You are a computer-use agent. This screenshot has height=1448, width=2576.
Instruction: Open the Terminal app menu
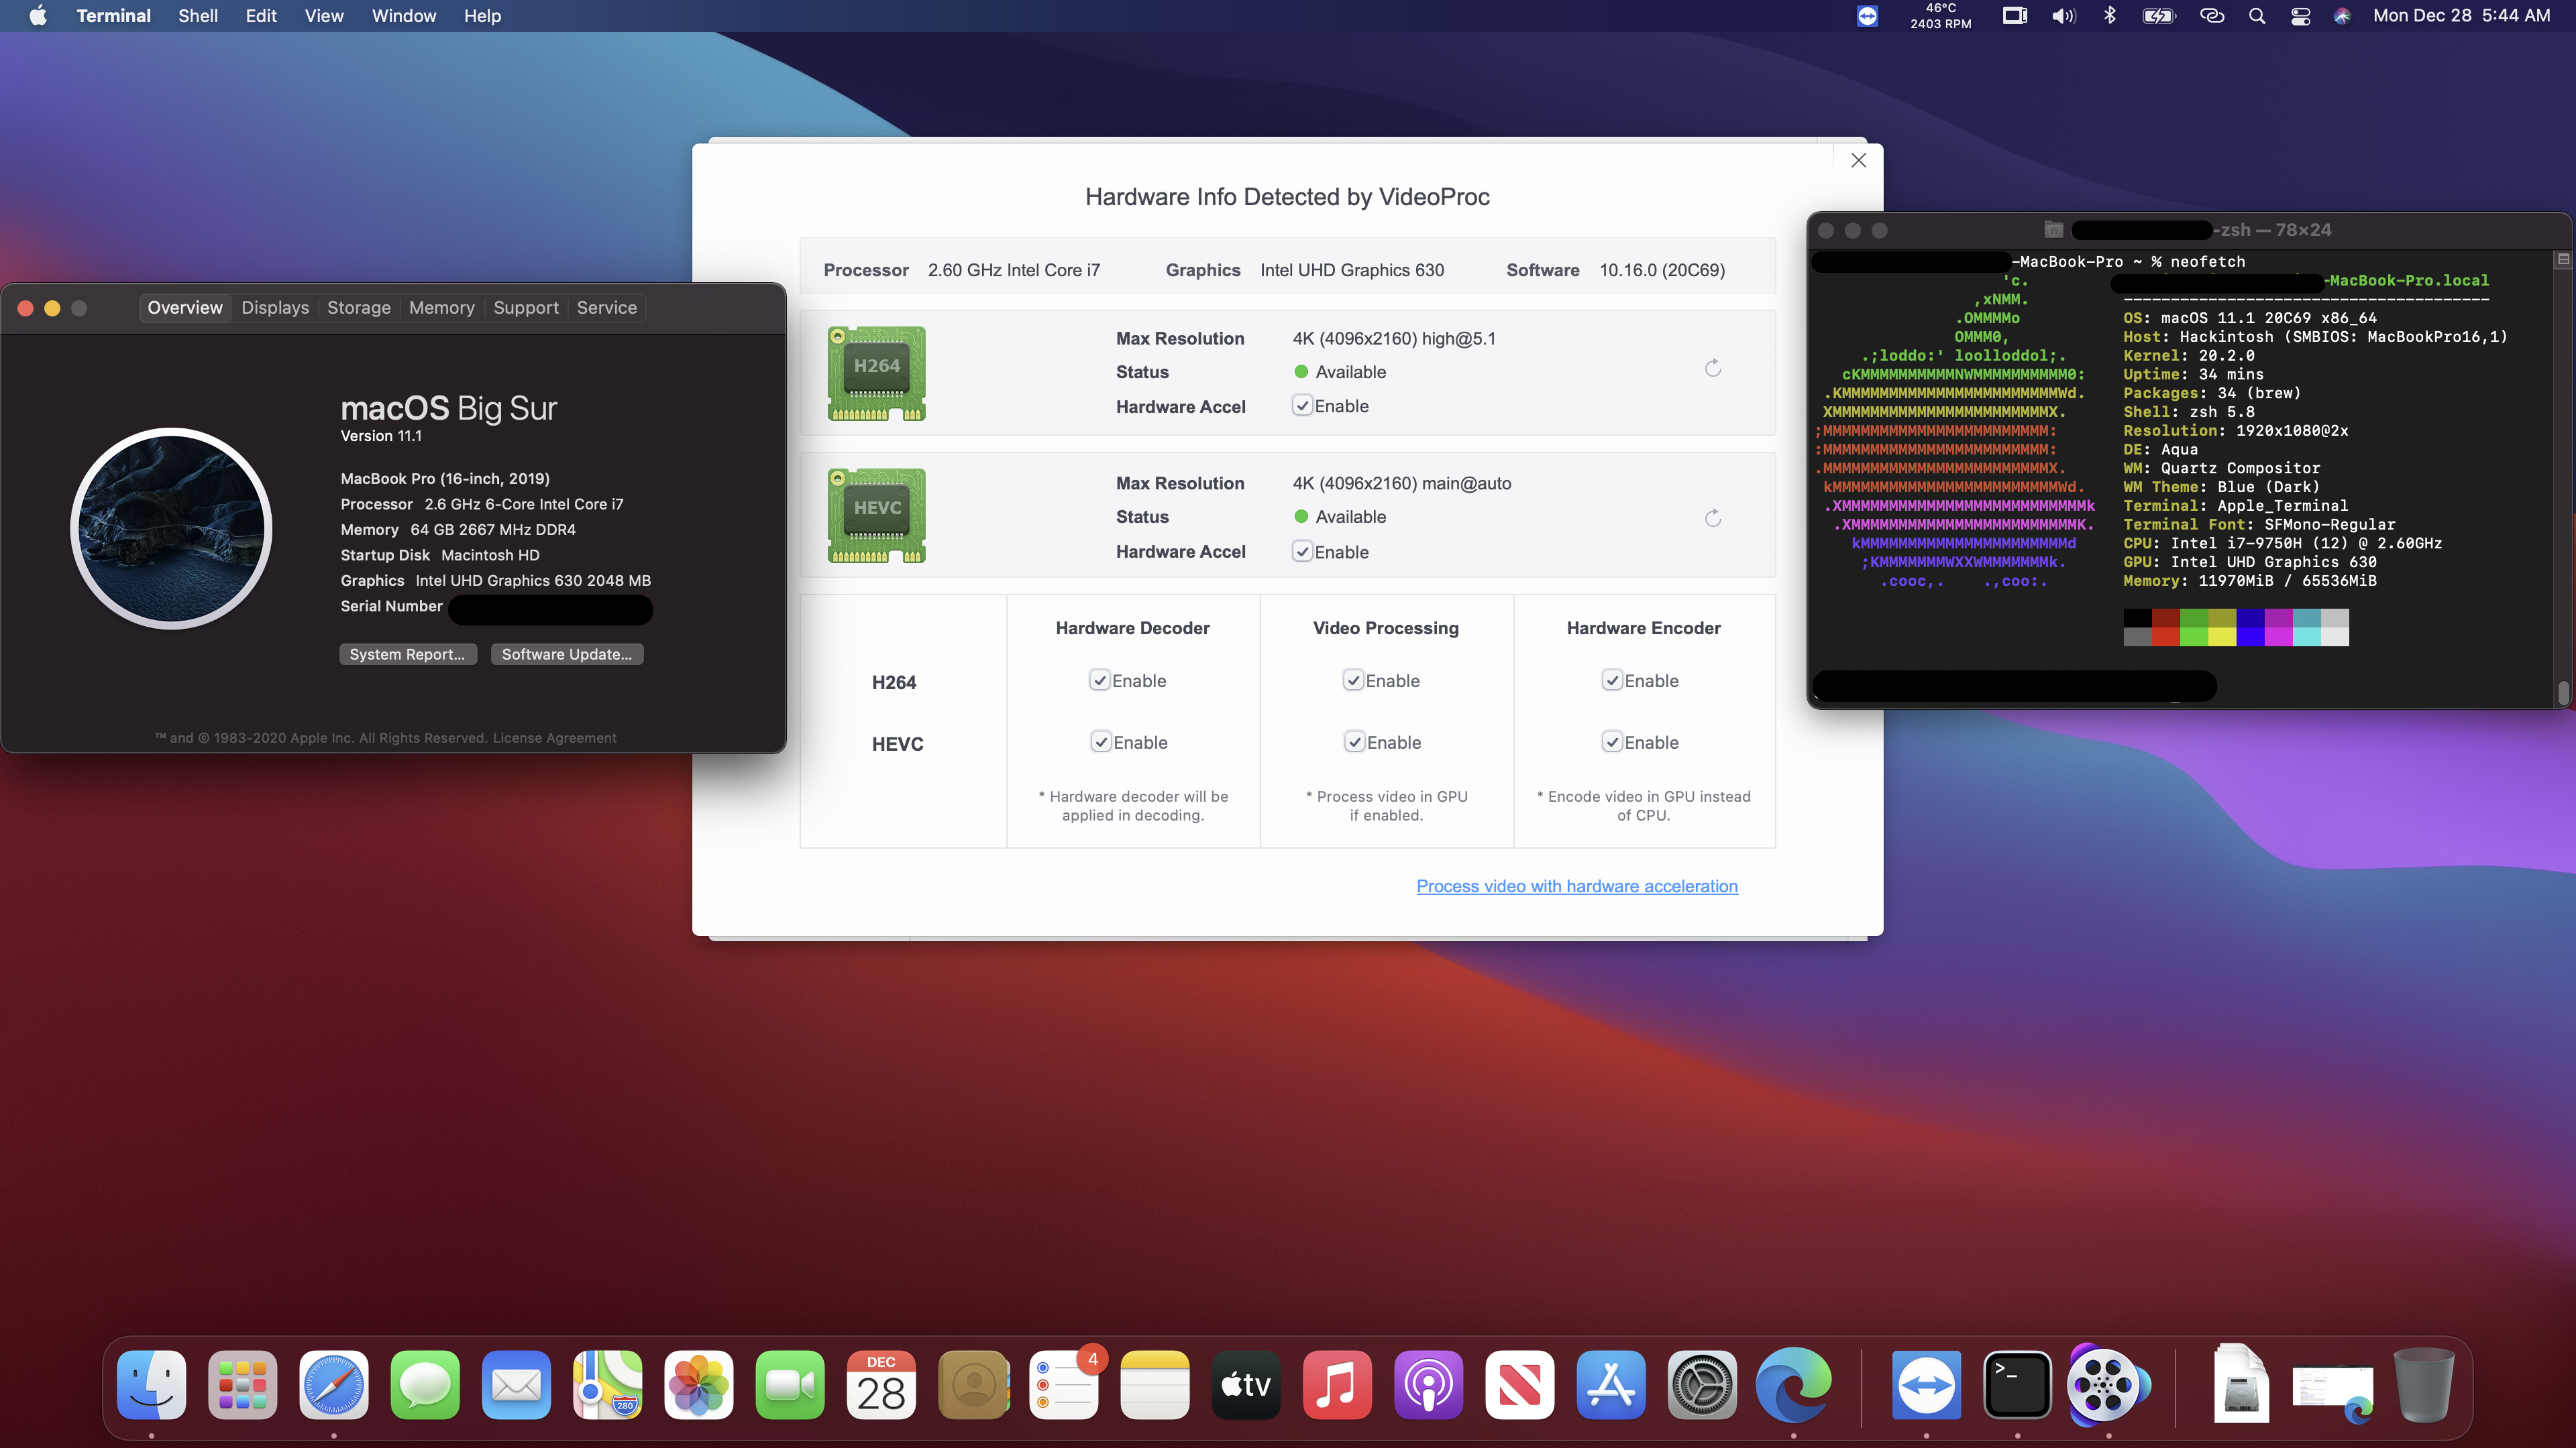pos(113,16)
